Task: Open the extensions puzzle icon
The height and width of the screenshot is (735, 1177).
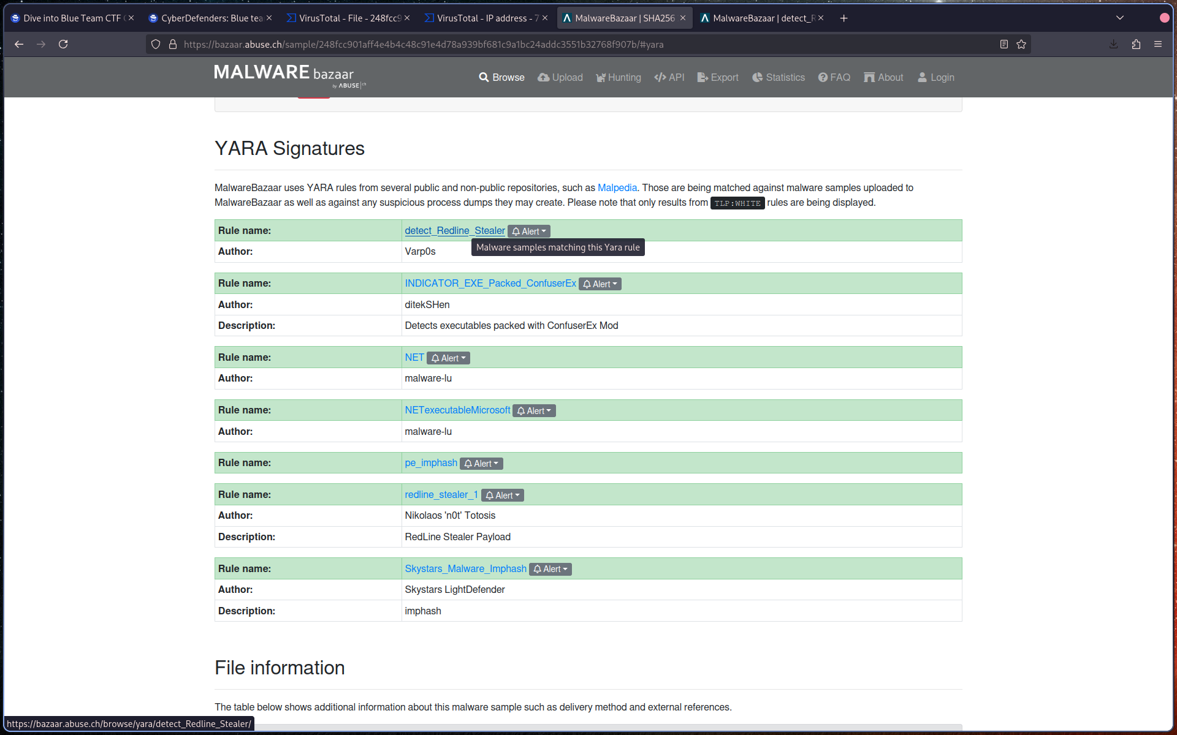Action: (x=1136, y=44)
